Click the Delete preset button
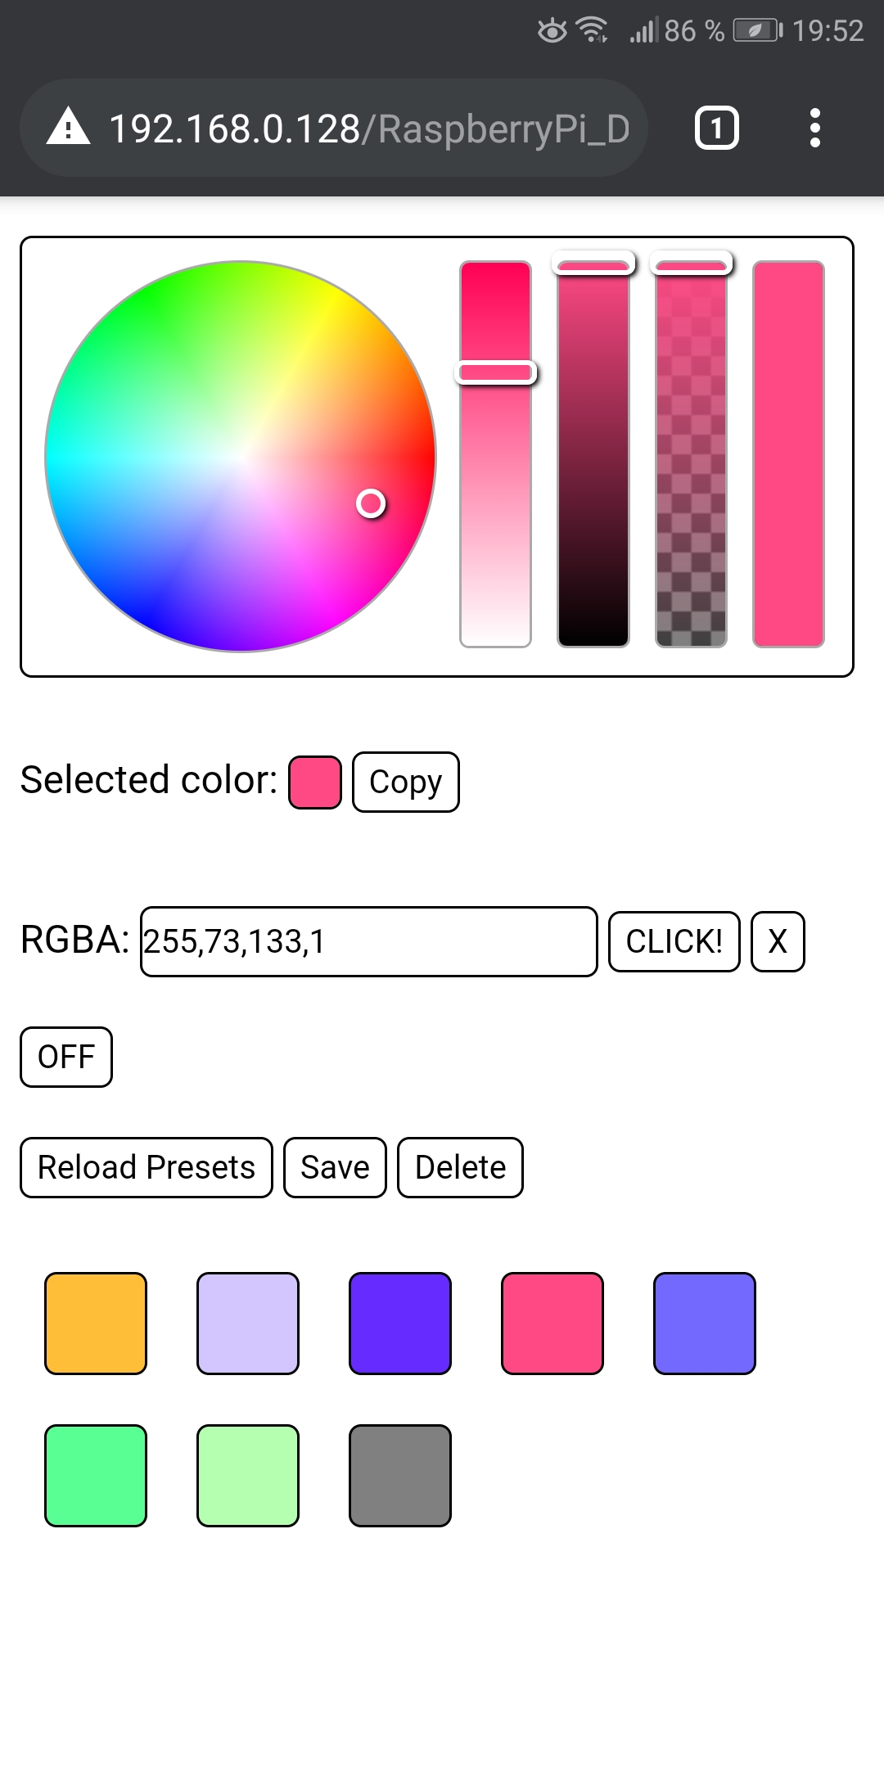The width and height of the screenshot is (884, 1768). click(x=460, y=1167)
